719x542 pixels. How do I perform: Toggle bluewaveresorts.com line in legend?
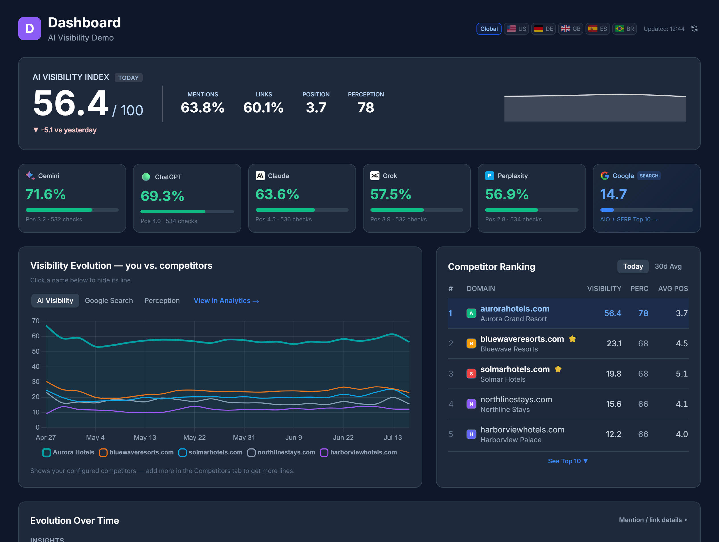coord(136,452)
